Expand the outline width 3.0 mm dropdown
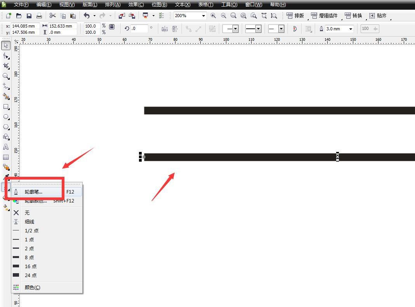This screenshot has width=415, height=307. (x=351, y=29)
